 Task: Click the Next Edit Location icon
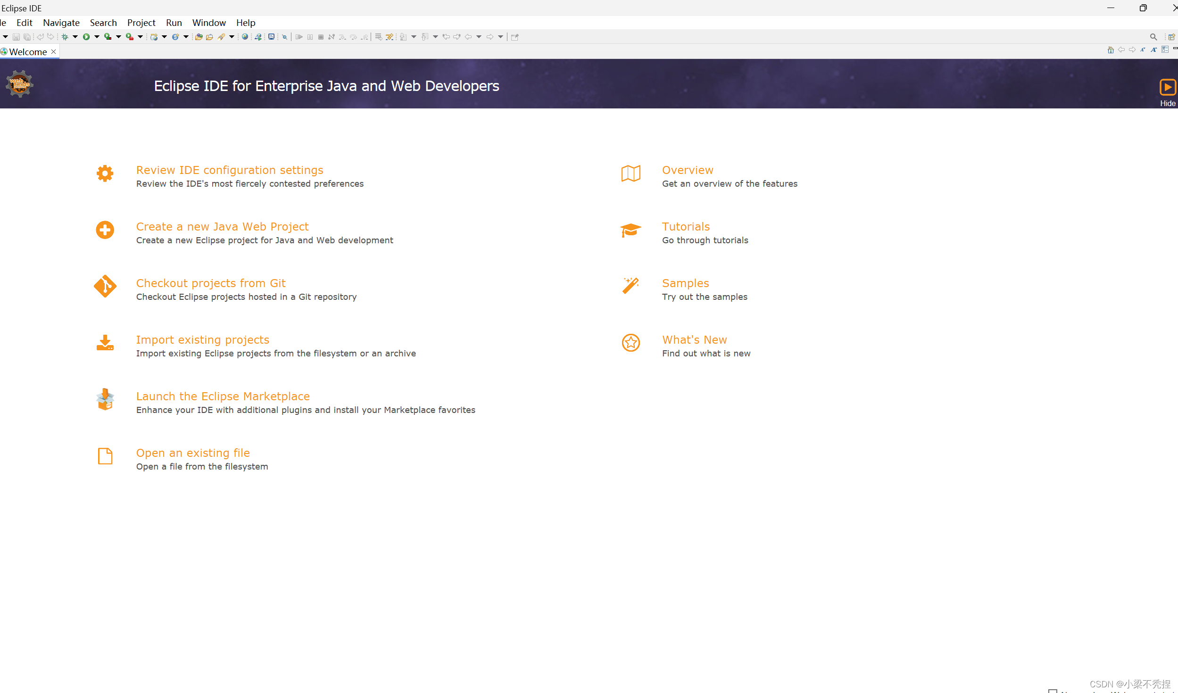(x=456, y=37)
